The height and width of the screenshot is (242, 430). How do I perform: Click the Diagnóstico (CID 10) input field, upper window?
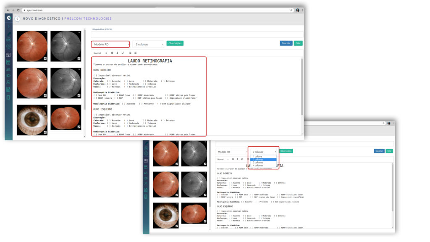click(197, 34)
